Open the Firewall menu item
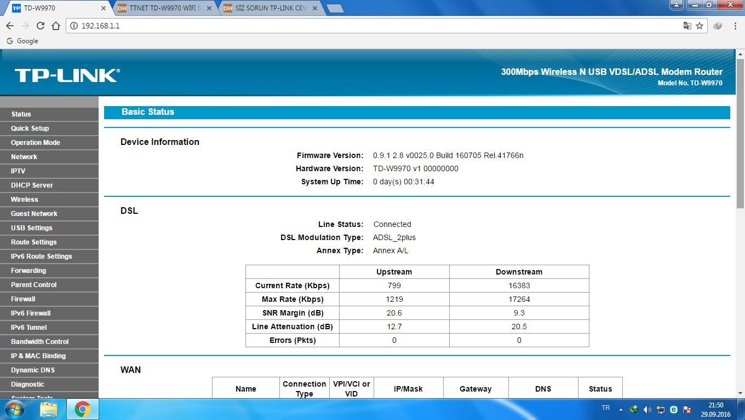 point(49,299)
